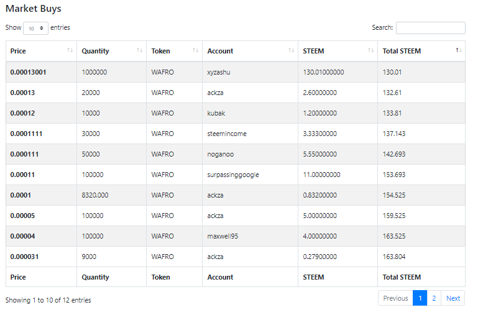Click STEEM column sort arrows
The width and height of the screenshot is (483, 310).
point(371,50)
